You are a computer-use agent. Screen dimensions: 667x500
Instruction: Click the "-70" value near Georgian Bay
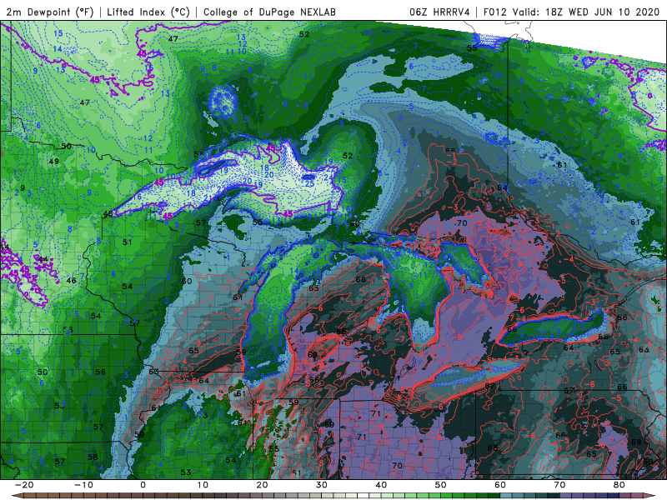point(461,222)
